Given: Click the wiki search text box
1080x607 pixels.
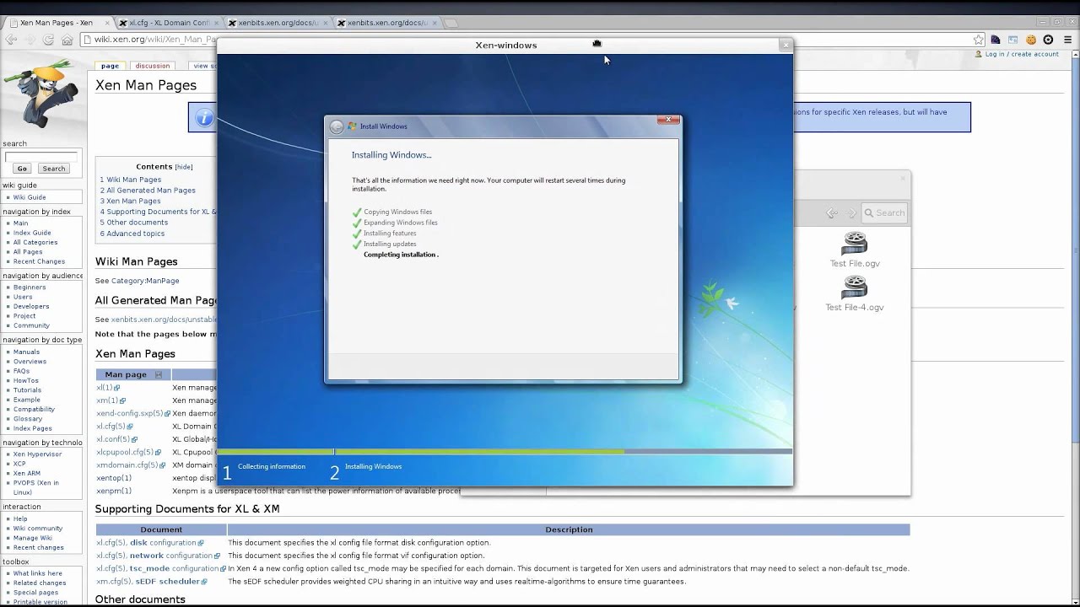Looking at the screenshot, I should click(x=41, y=156).
